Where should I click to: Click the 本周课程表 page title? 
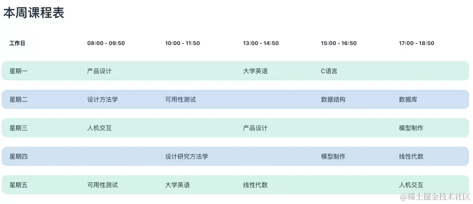(34, 13)
